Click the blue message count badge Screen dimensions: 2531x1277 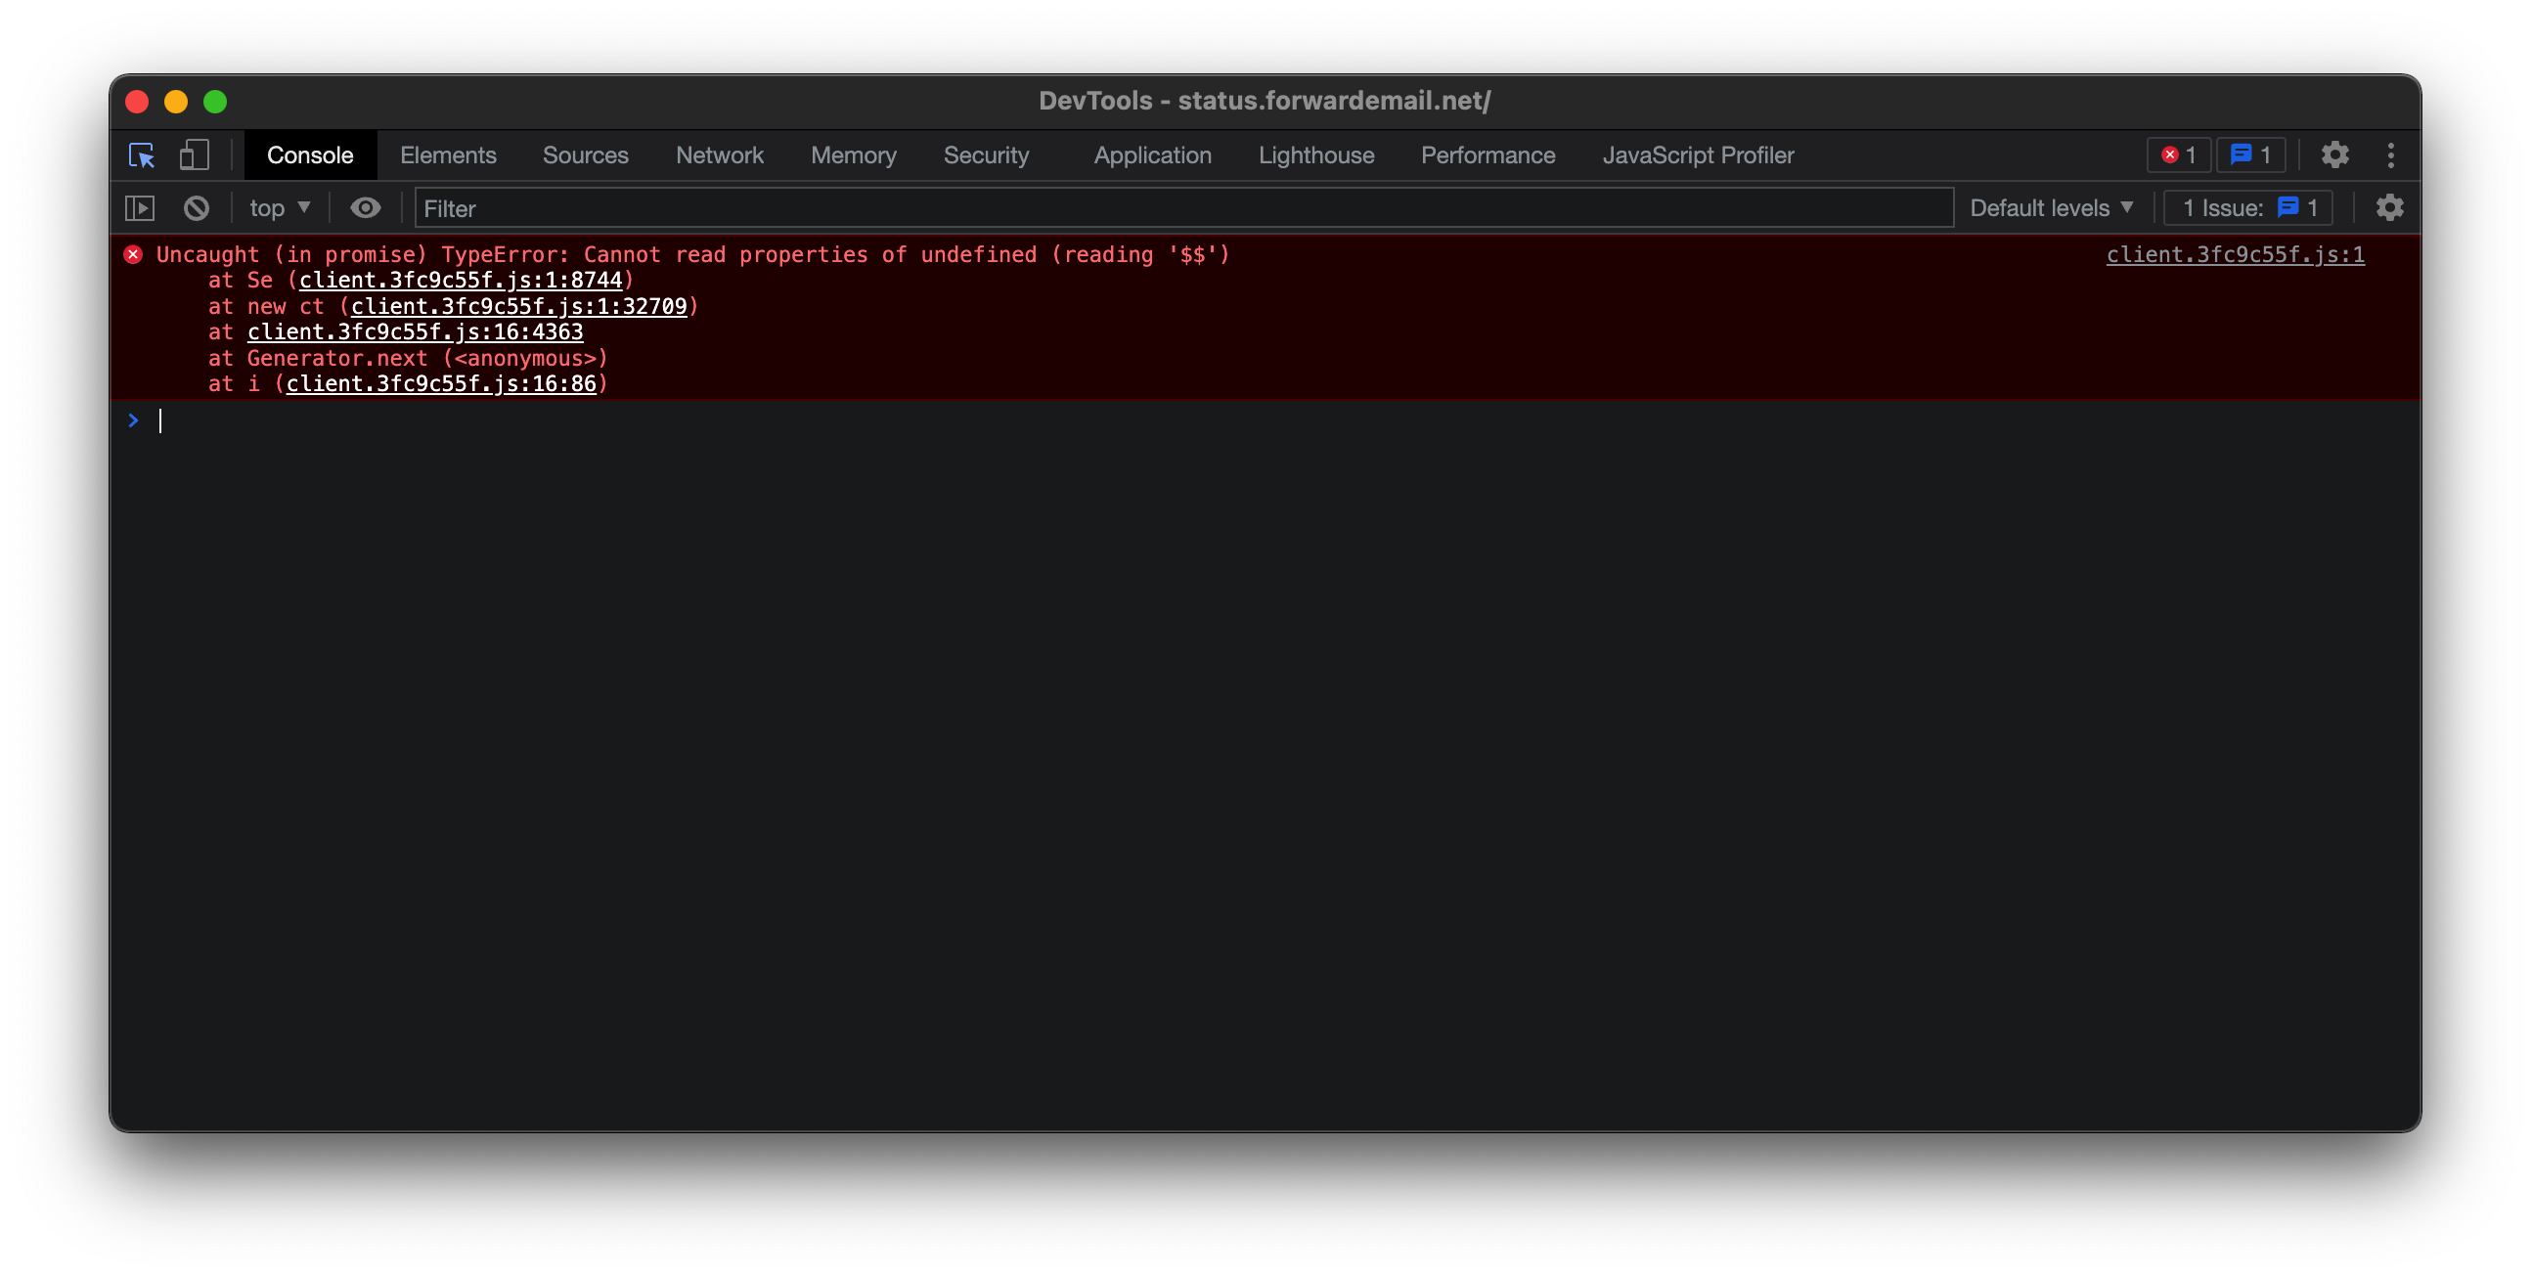[x=2250, y=155]
